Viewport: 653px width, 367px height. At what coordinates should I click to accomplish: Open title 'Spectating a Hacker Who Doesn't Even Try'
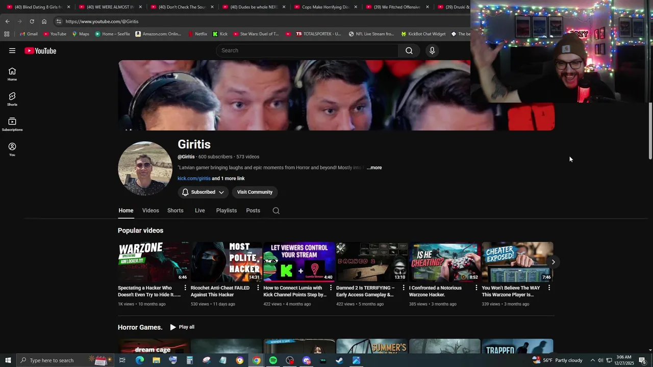point(149,291)
